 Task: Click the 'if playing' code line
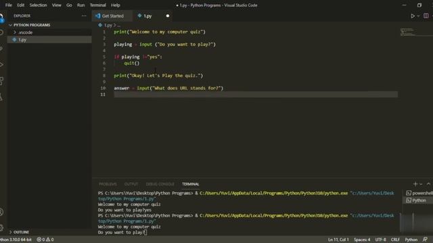point(138,57)
